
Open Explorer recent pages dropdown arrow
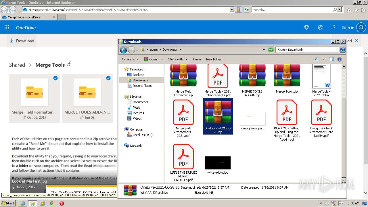137,50
